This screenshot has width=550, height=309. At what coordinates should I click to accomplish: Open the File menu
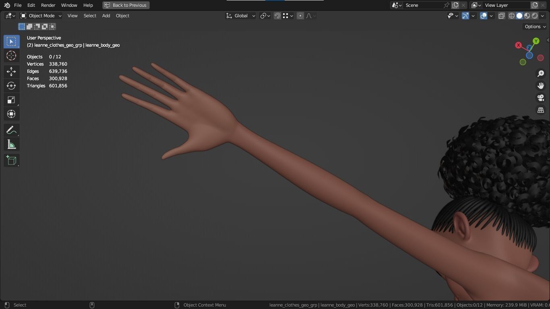click(18, 5)
